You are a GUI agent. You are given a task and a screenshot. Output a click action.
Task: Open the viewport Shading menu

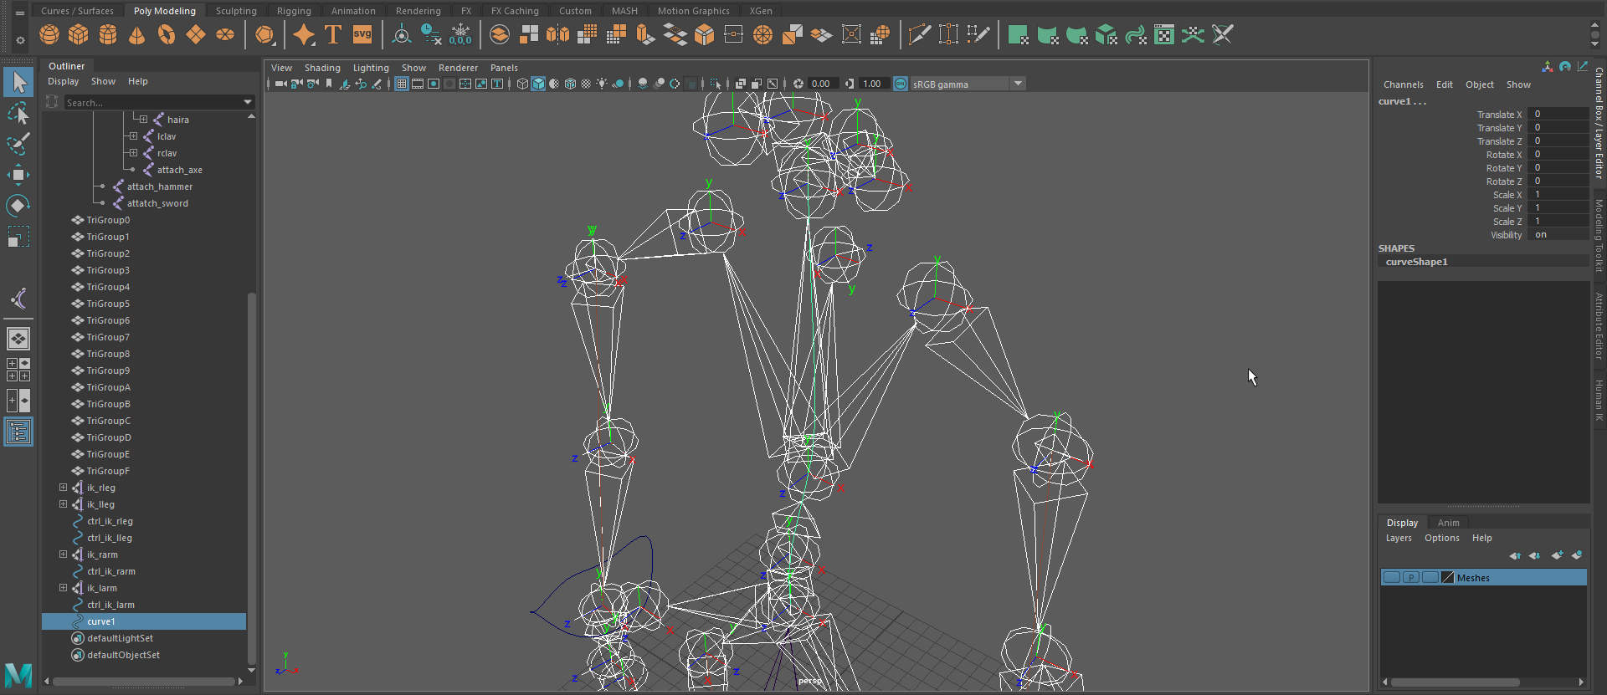click(x=322, y=68)
